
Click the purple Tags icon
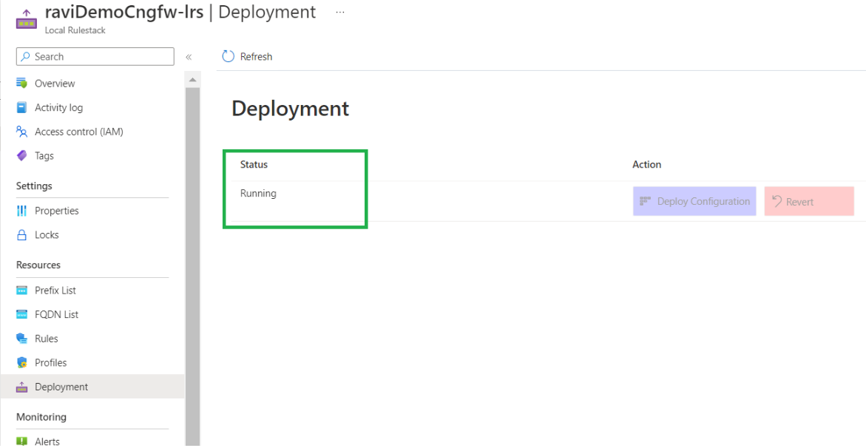point(21,156)
